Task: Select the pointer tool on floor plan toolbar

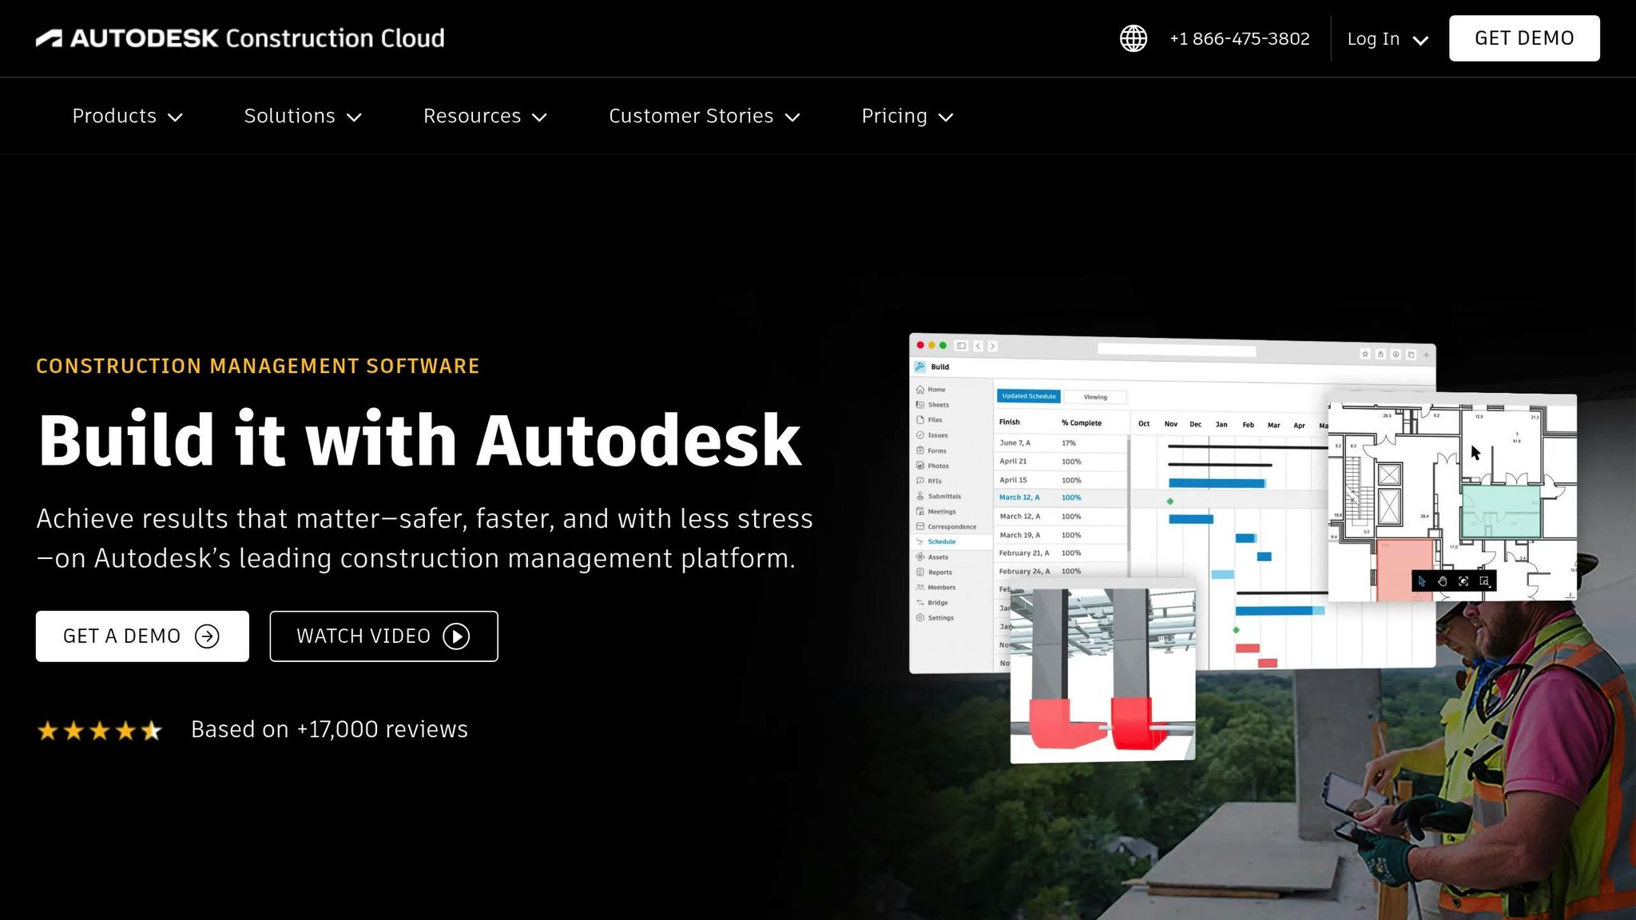Action: pyautogui.click(x=1422, y=581)
